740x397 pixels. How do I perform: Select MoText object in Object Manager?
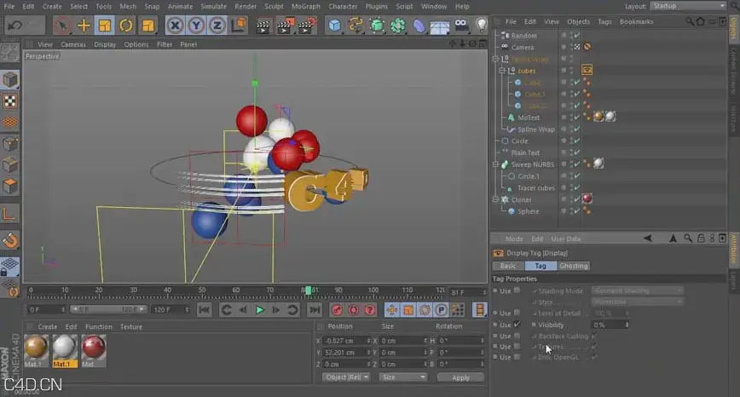tap(529, 118)
